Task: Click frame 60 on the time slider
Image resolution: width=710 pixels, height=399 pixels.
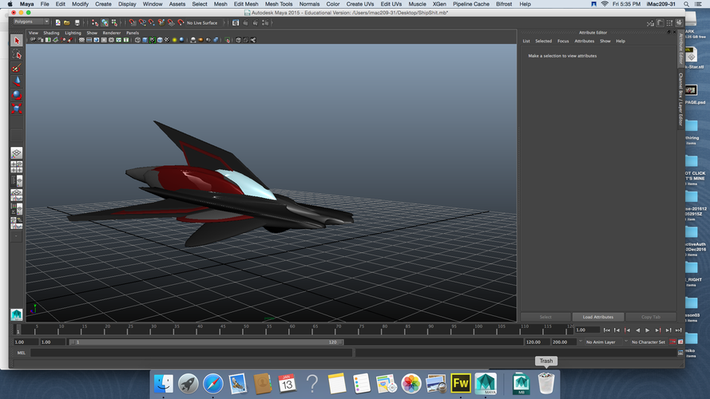Action: [x=292, y=330]
